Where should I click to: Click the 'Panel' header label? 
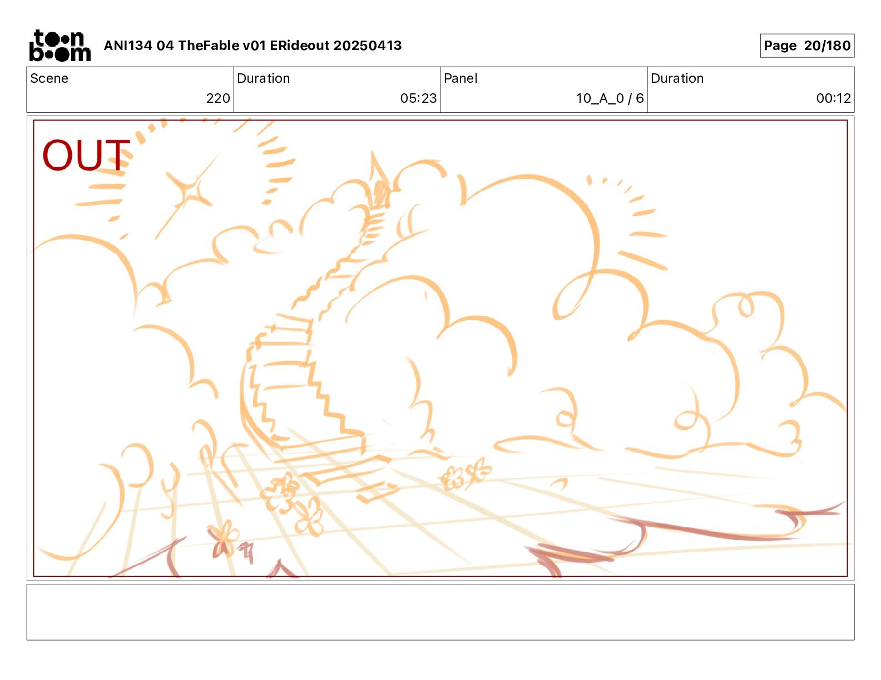[461, 78]
